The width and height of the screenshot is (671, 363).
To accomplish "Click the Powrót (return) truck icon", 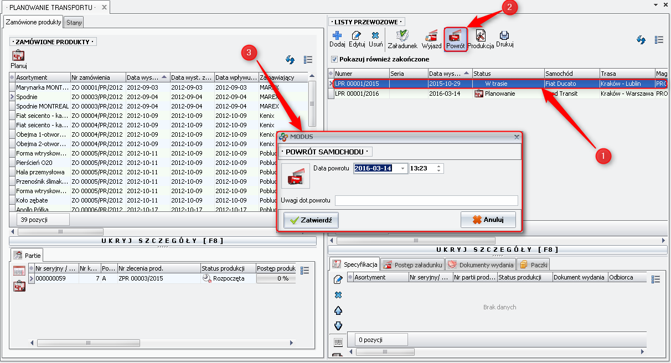I will tap(456, 37).
